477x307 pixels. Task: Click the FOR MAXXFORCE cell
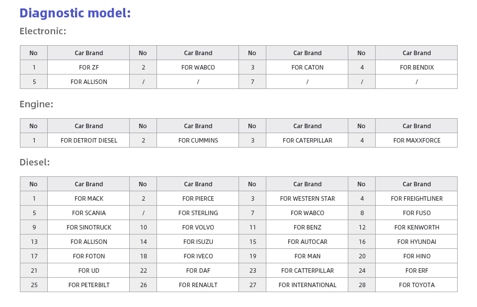416,140
